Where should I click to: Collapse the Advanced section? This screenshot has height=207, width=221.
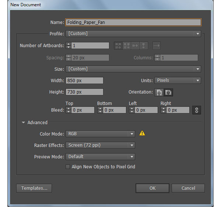point(24,122)
